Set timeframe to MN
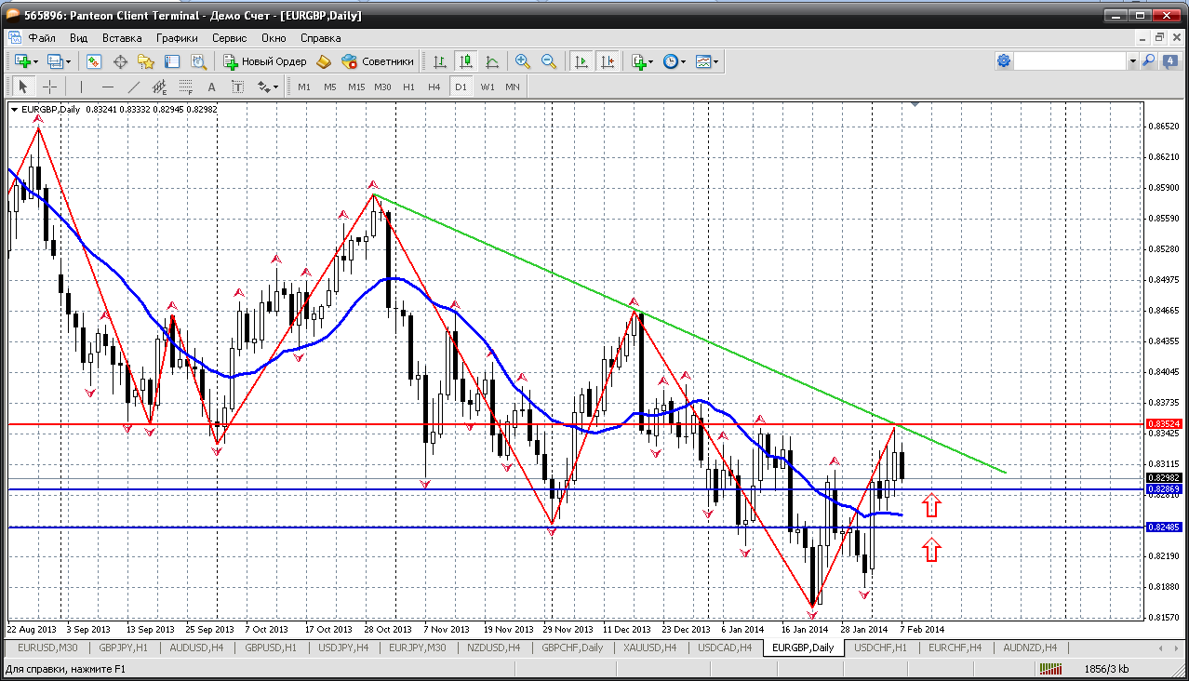Image resolution: width=1189 pixels, height=681 pixels. click(513, 87)
